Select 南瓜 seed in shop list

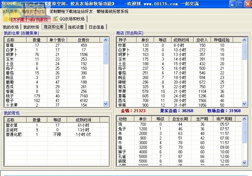[x=179, y=87]
